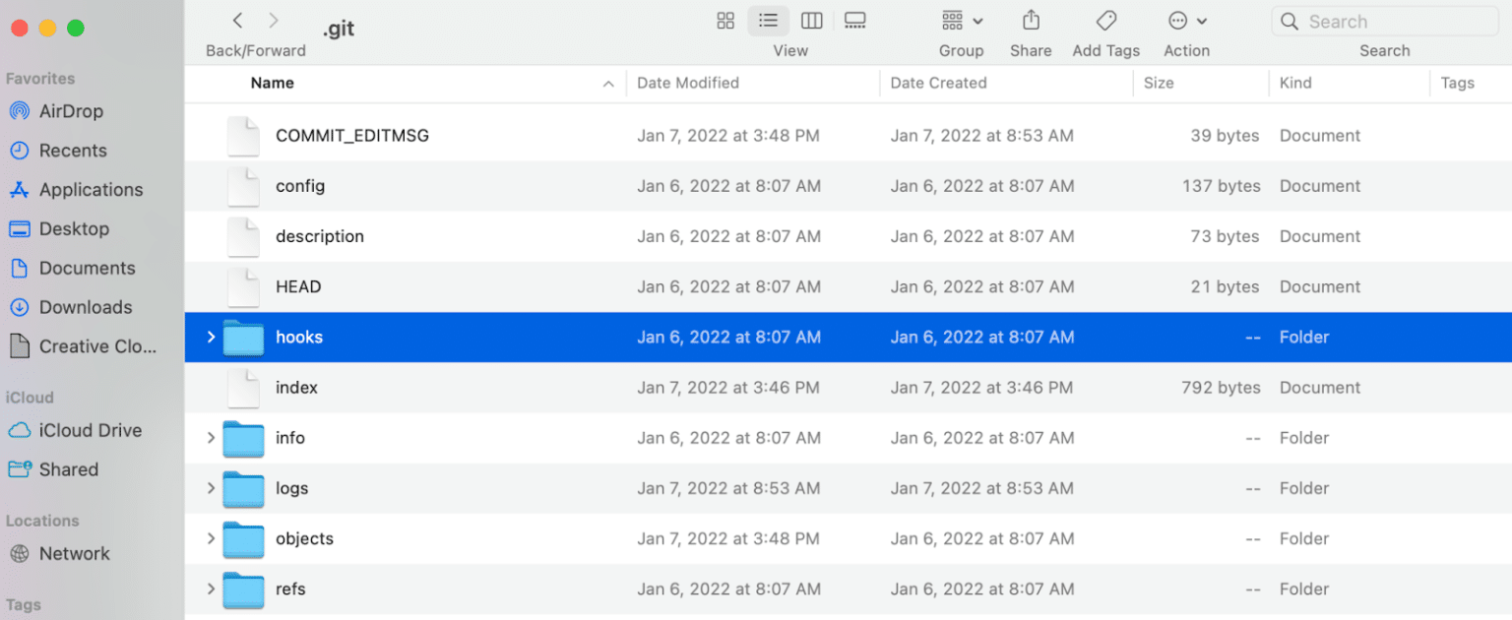Switch to column view
1512x620 pixels.
(811, 20)
